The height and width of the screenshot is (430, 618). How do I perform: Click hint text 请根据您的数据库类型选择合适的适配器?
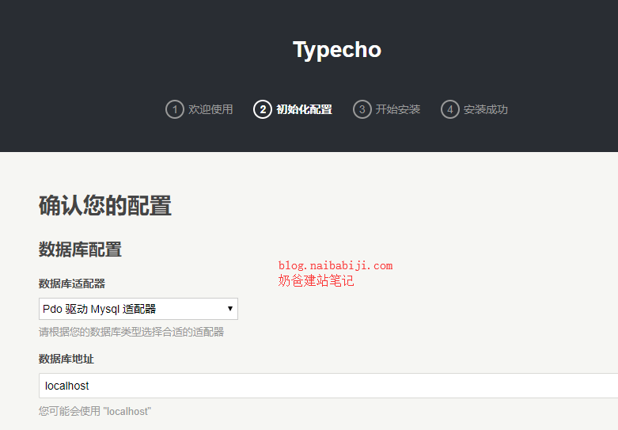[131, 332]
